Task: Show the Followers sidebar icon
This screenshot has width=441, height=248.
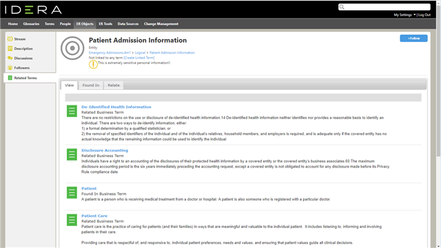Action: (10, 68)
